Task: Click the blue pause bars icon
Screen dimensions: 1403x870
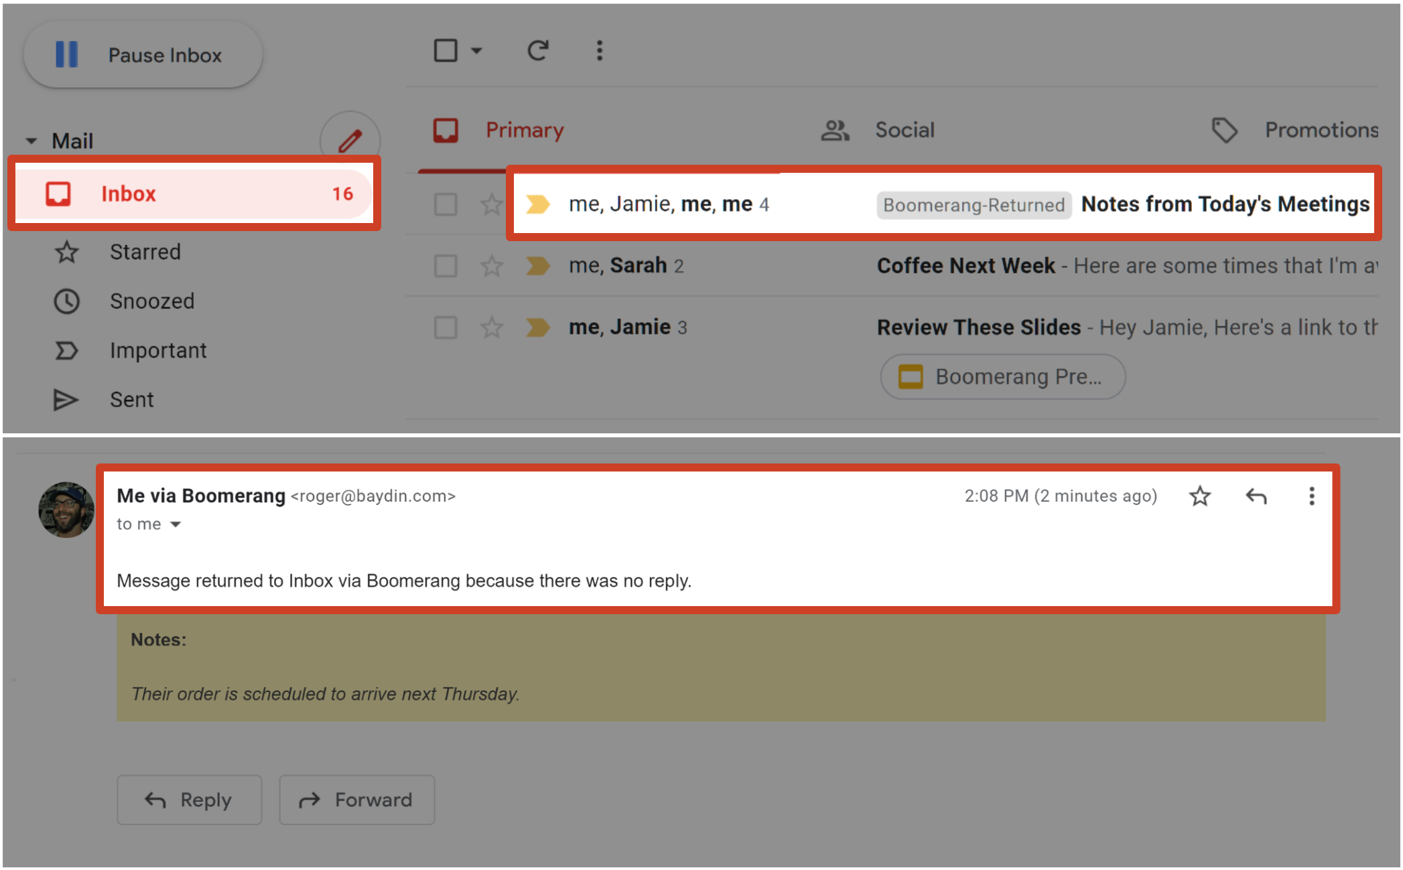Action: (x=66, y=54)
